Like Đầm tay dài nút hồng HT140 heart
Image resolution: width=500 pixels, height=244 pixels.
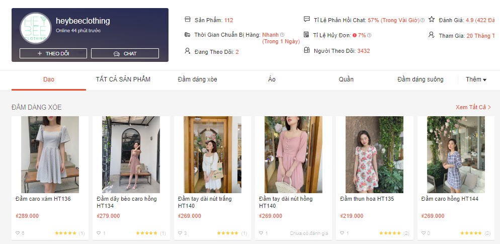(261, 233)
